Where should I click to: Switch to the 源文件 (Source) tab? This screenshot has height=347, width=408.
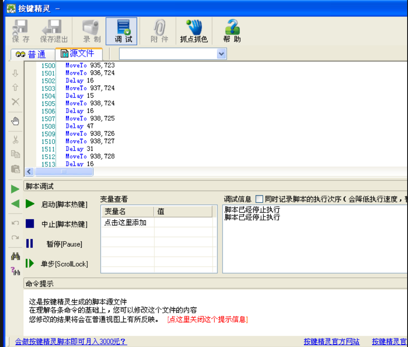pos(78,53)
